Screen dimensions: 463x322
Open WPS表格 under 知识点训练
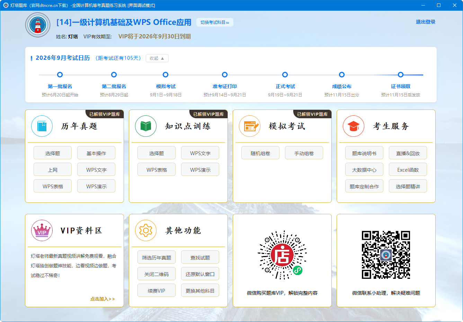pyautogui.click(x=157, y=170)
